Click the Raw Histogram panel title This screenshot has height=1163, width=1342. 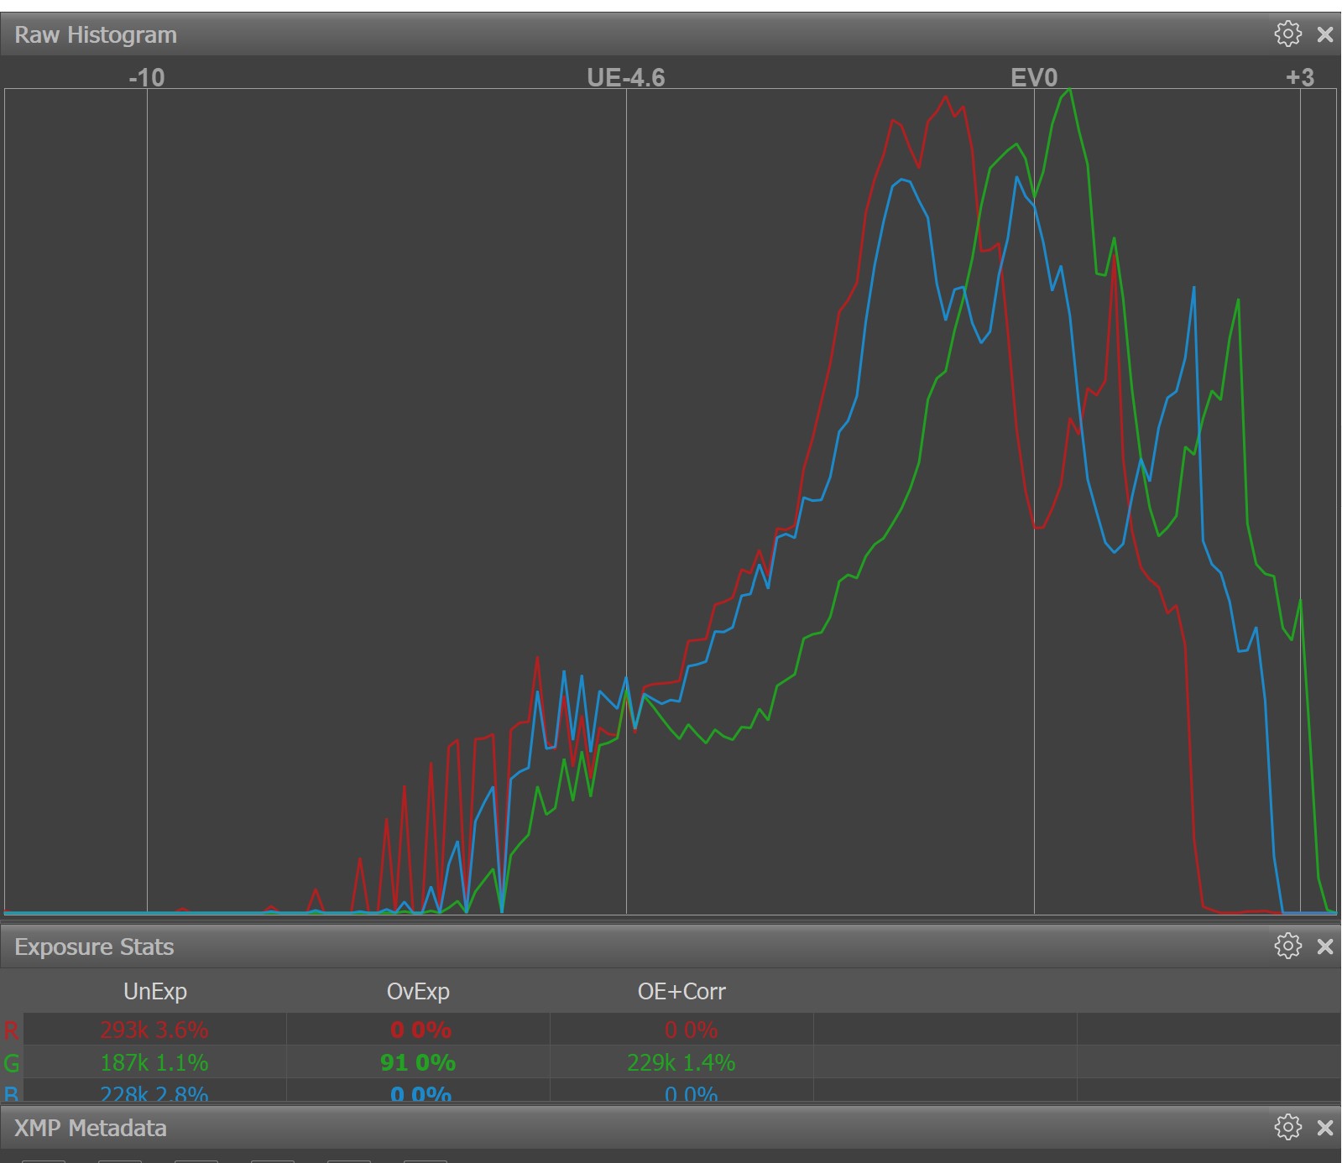(96, 35)
